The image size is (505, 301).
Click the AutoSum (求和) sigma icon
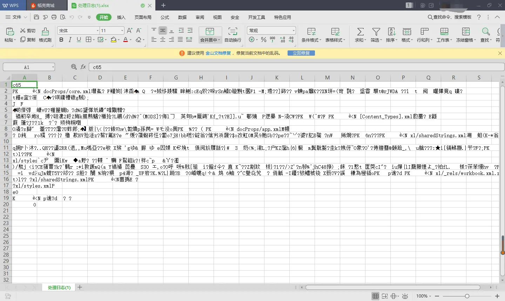tap(360, 32)
